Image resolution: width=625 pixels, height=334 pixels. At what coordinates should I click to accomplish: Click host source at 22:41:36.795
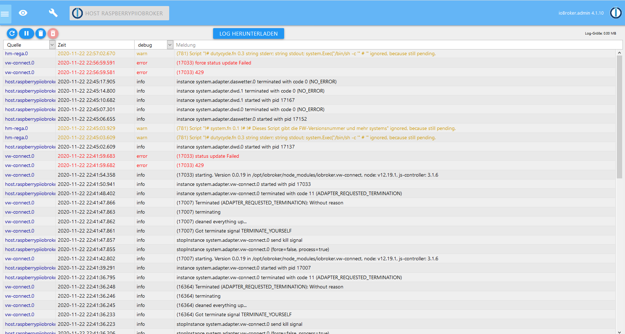[x=30, y=277]
